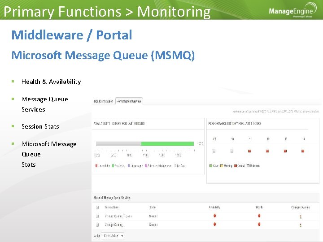
Task: Click the yellow Warning legend swatch
Action: [x=222, y=166]
